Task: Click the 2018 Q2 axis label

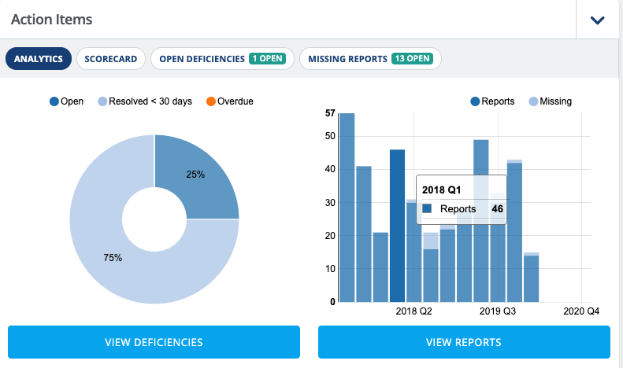Action: [413, 311]
